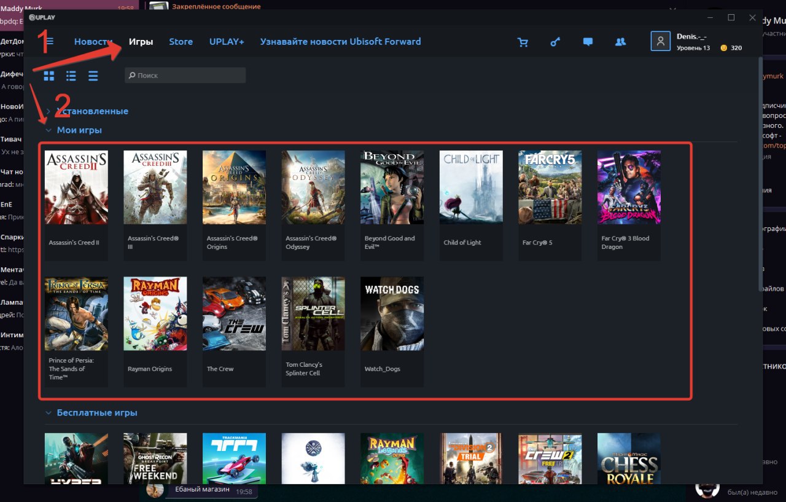This screenshot has width=786, height=502.
Task: Open Hyper Scape free game cover
Action: (76, 458)
